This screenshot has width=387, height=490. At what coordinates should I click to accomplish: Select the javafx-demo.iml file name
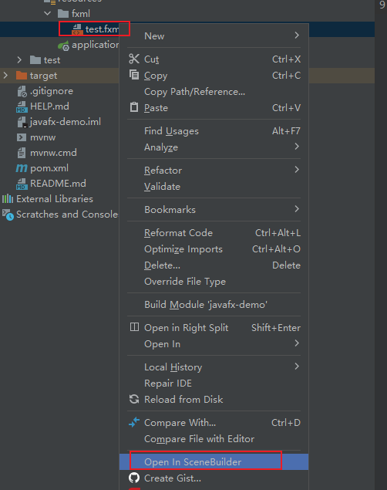click(x=66, y=122)
